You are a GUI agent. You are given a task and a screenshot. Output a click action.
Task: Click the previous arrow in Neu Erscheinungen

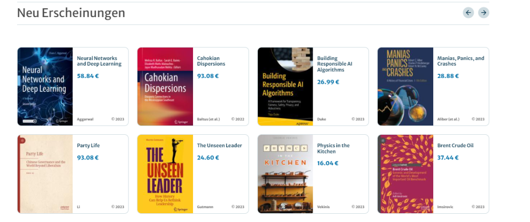coord(468,13)
